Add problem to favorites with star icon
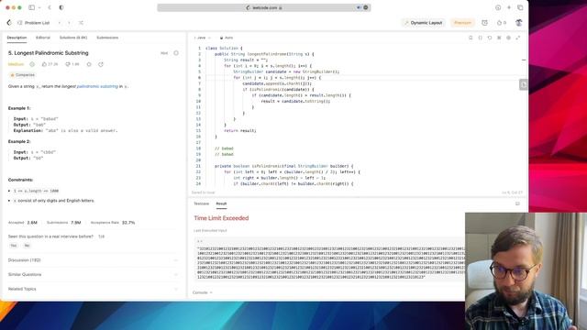Screen dimensions: 587x330 89,64
